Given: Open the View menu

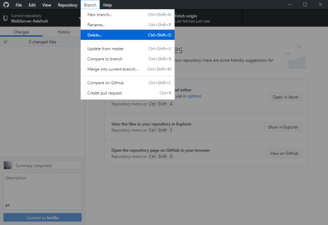Looking at the screenshot, I should (x=46, y=5).
